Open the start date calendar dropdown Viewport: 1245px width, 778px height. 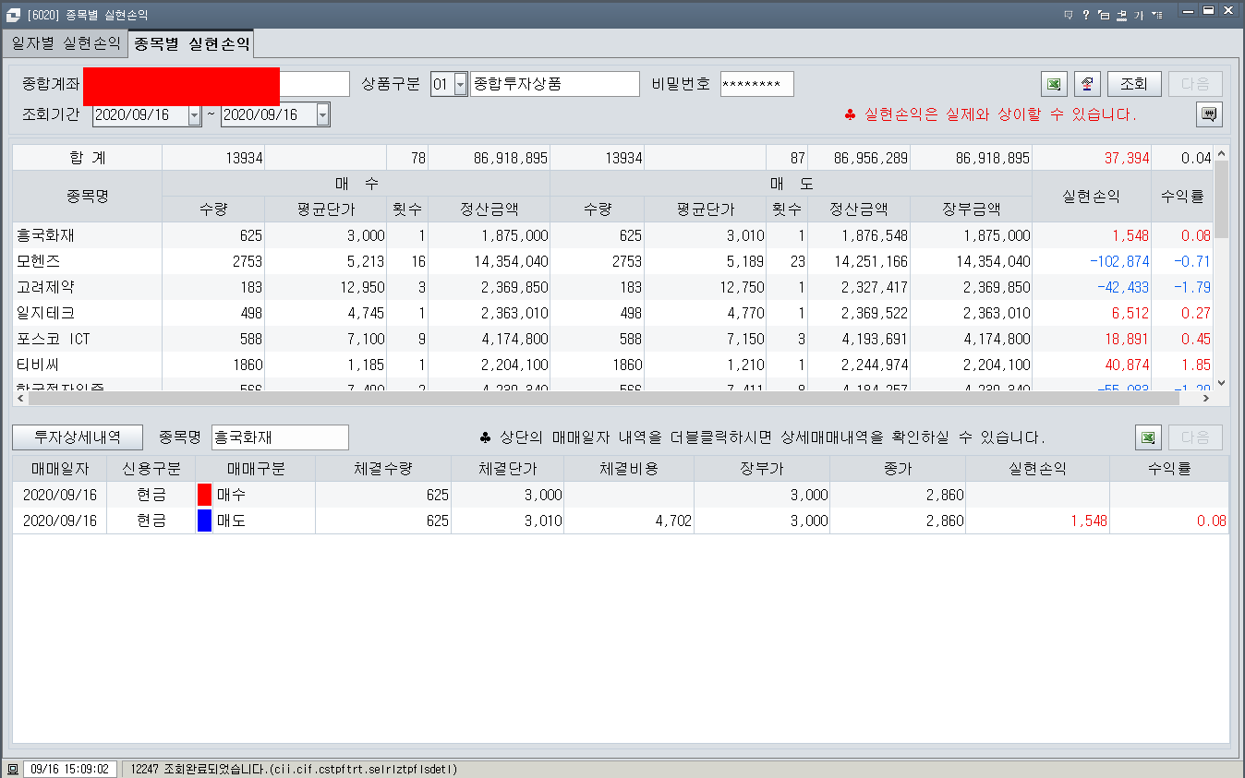(194, 115)
